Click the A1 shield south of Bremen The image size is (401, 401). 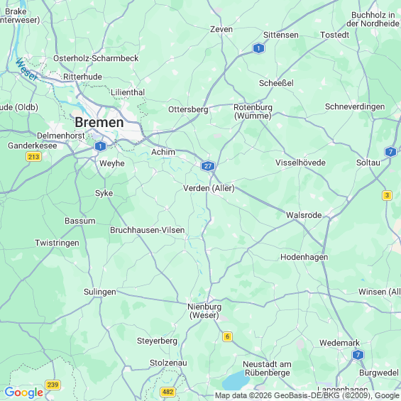(x=100, y=146)
